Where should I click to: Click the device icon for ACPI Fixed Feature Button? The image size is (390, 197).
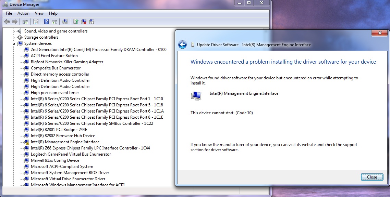click(26, 56)
